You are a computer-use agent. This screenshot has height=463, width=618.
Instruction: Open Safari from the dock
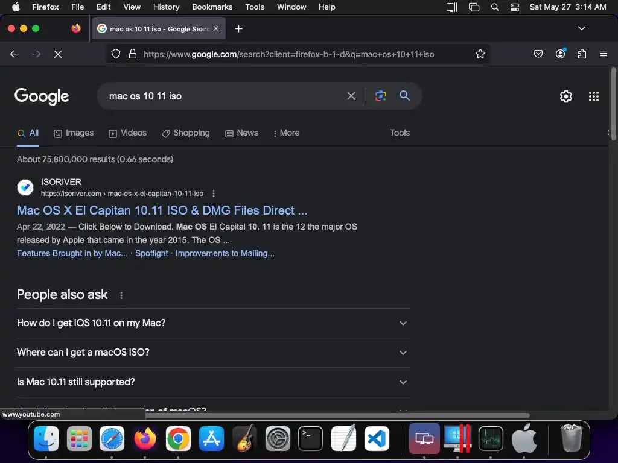pyautogui.click(x=112, y=439)
